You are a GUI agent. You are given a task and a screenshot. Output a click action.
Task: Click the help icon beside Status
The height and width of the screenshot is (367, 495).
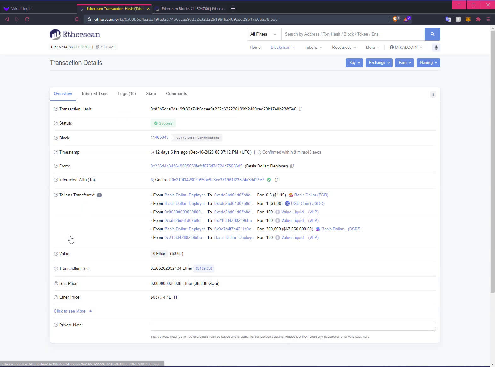tap(56, 123)
